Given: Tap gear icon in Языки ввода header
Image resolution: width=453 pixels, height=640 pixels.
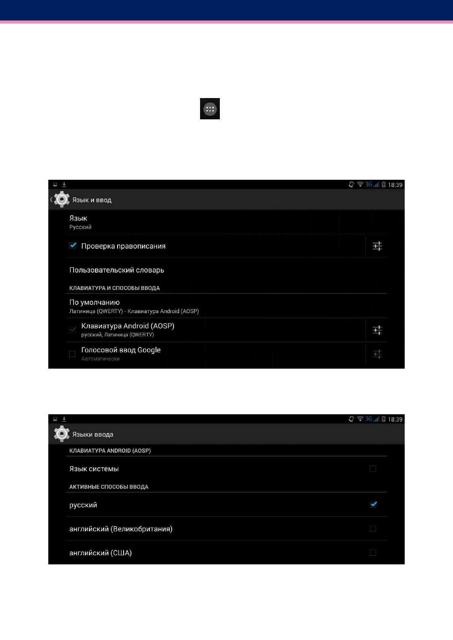Looking at the screenshot, I should pos(62,434).
